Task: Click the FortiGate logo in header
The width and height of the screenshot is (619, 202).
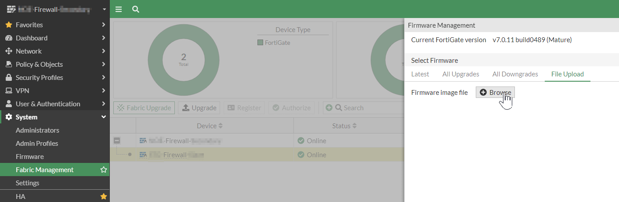Action: 11,9
